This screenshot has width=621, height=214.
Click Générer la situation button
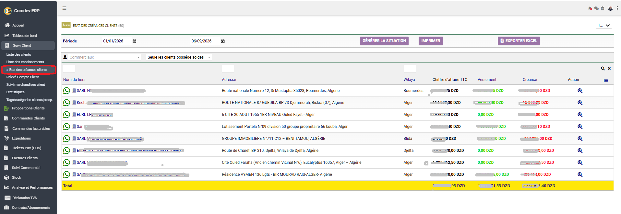coord(384,41)
